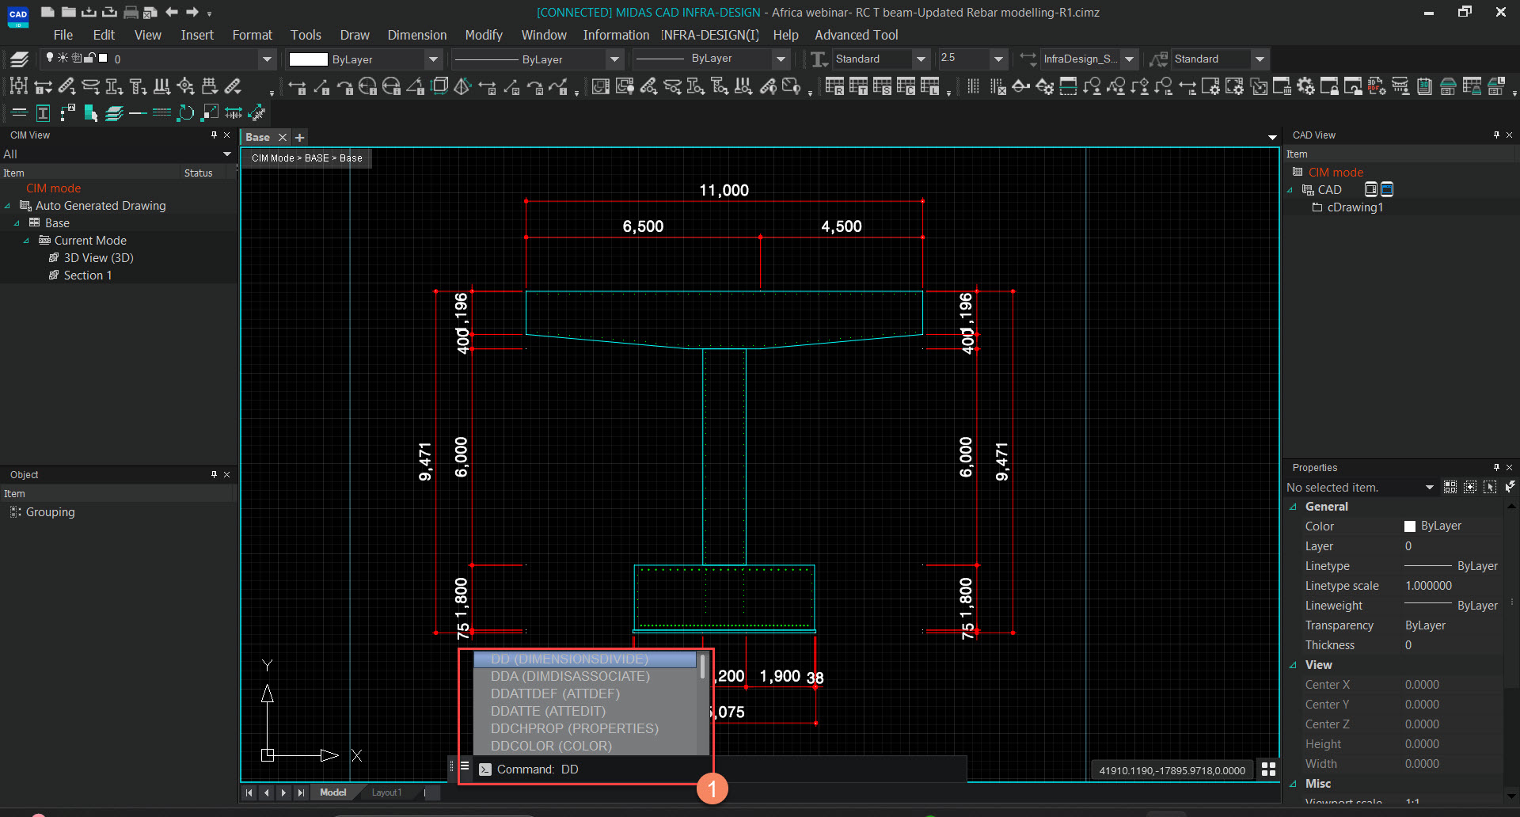Image resolution: width=1520 pixels, height=817 pixels.
Task: Open the text style Standard dropdown
Action: pos(921,59)
